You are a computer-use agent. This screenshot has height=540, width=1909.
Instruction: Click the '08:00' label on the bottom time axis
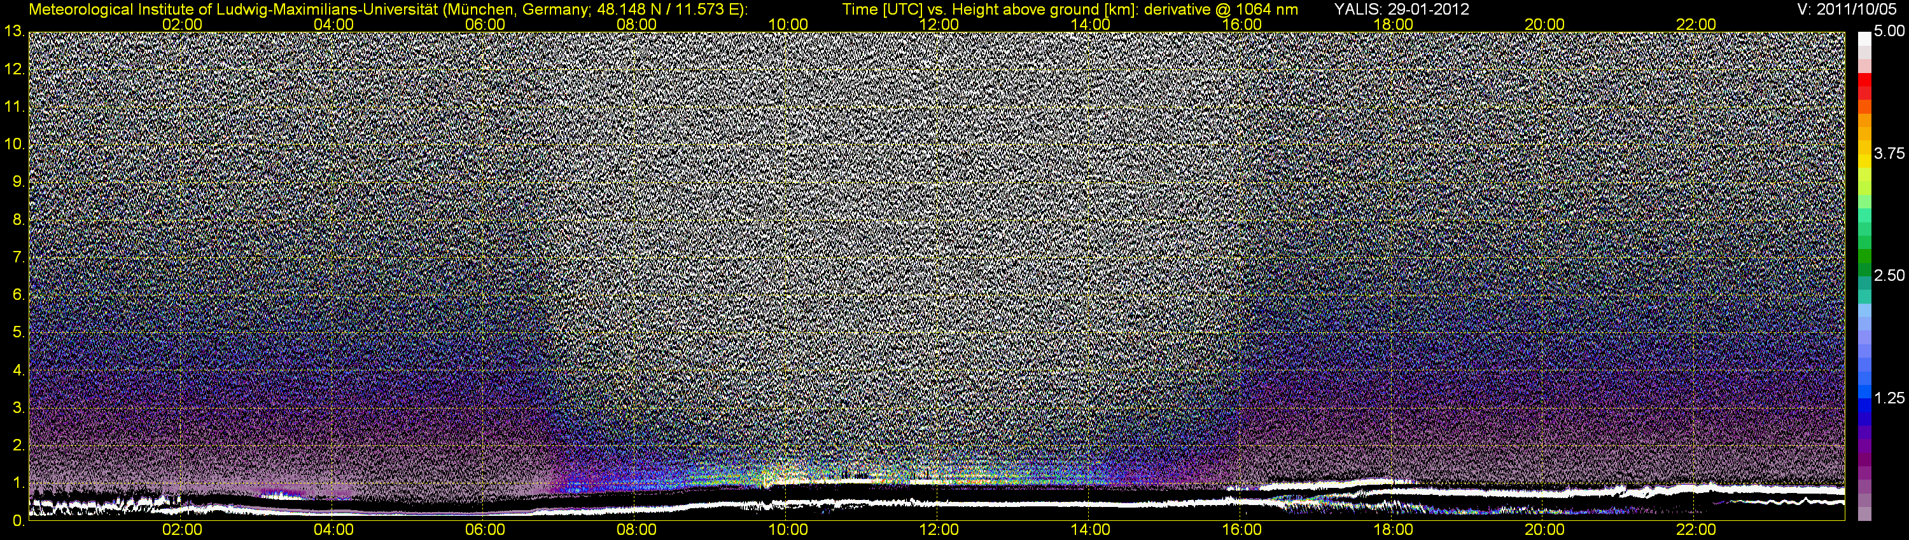coord(636,530)
